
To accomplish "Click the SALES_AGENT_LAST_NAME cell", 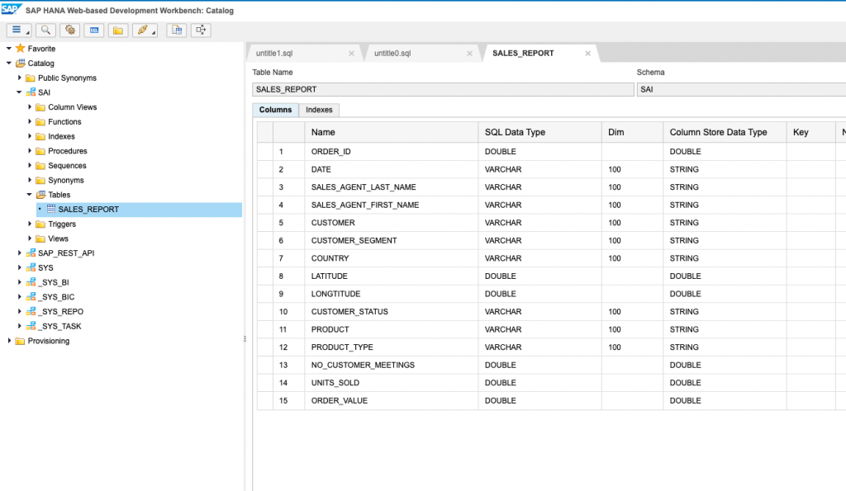I will 391,187.
